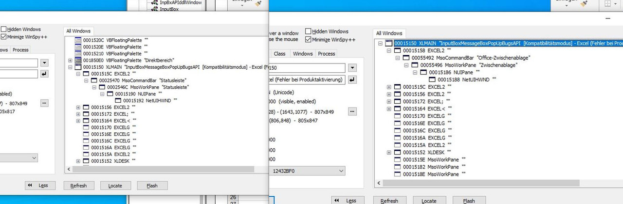This screenshot has width=623, height=204.
Task: Click enter-arrow button in left WinSpy window
Action: 45,74
